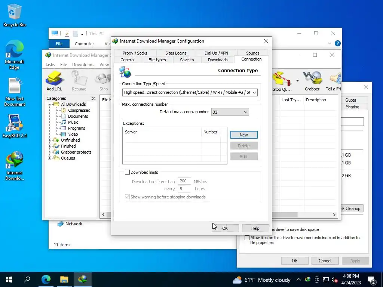Click the taskbar search magnifier
This screenshot has height=287, width=383.
coord(27,280)
